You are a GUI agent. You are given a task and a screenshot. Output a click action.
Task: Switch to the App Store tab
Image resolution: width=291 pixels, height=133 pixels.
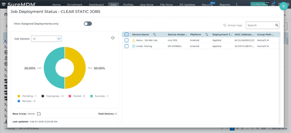tap(147, 5)
